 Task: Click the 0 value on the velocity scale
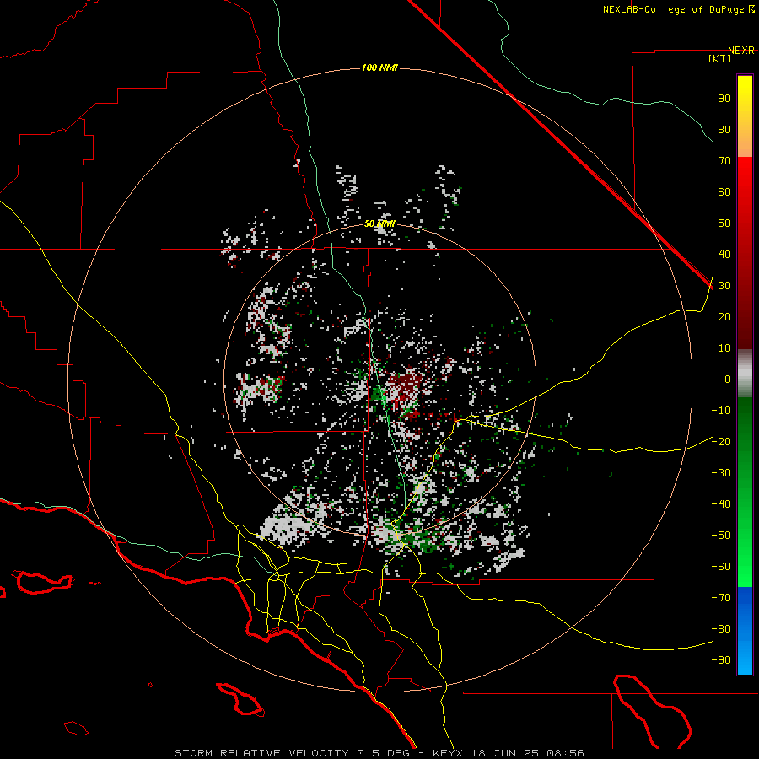[x=728, y=379]
